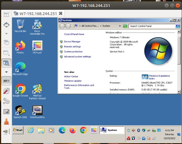Click Show desktop button beside clock
The height and width of the screenshot is (144, 182).
coord(179,134)
